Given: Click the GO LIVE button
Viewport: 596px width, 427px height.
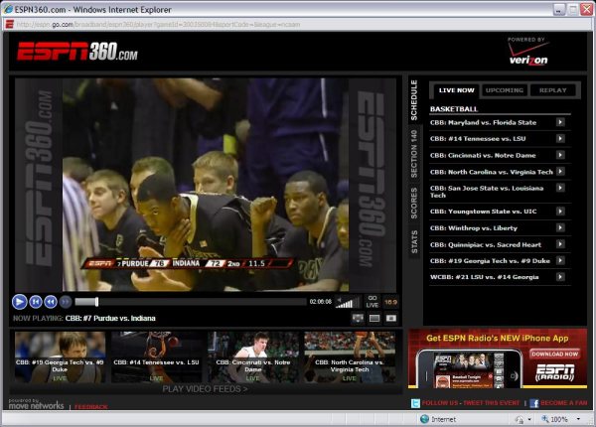Looking at the screenshot, I should pyautogui.click(x=372, y=302).
